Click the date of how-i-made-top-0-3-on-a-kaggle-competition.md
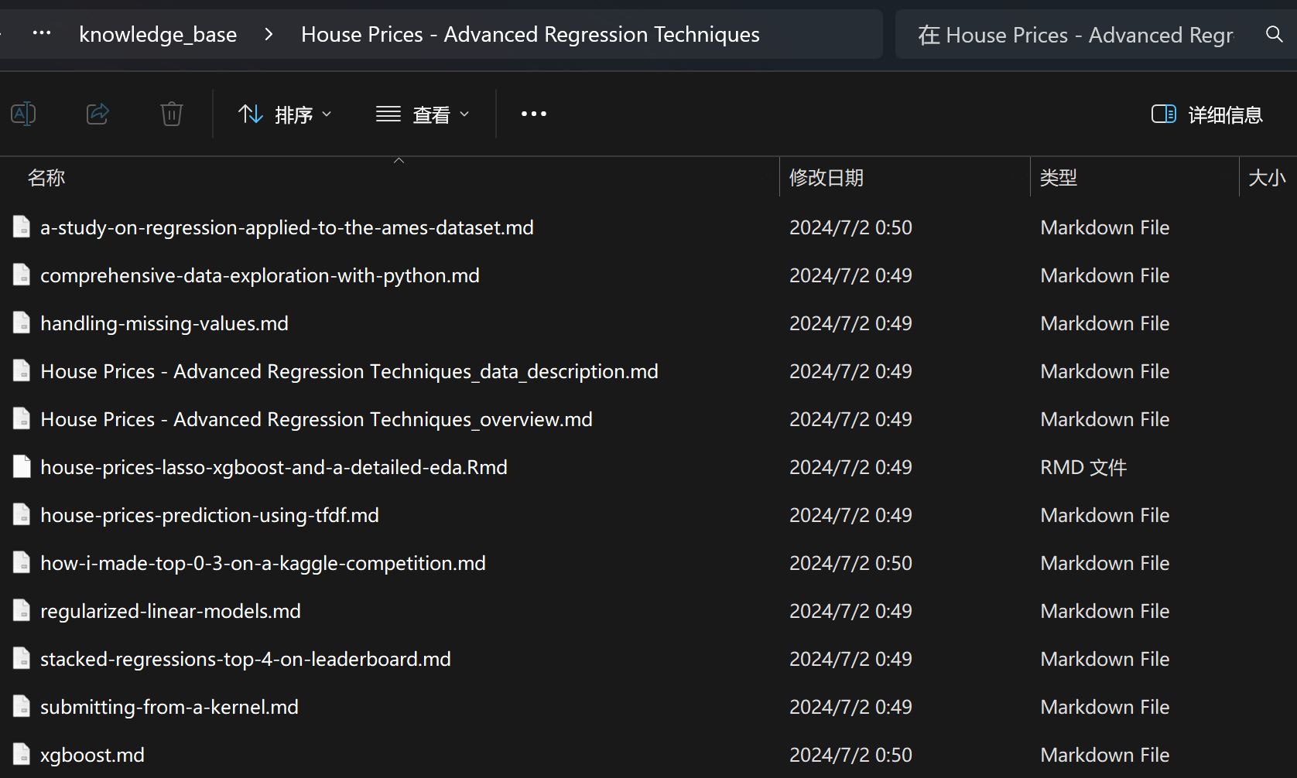The image size is (1297, 778). pyautogui.click(x=850, y=563)
